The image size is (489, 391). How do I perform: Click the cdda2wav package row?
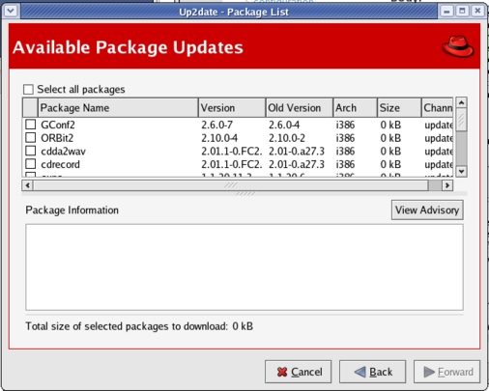coord(238,151)
